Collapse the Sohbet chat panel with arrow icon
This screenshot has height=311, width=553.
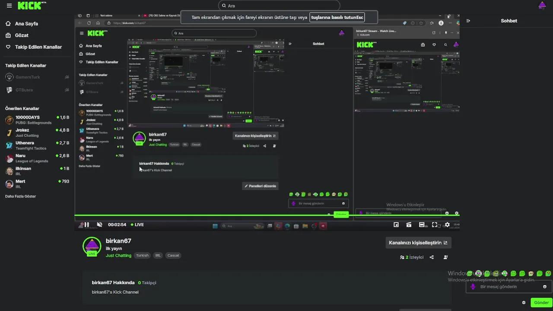[x=468, y=21]
